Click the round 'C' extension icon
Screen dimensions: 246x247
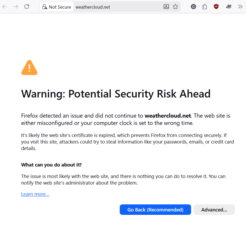193,7
